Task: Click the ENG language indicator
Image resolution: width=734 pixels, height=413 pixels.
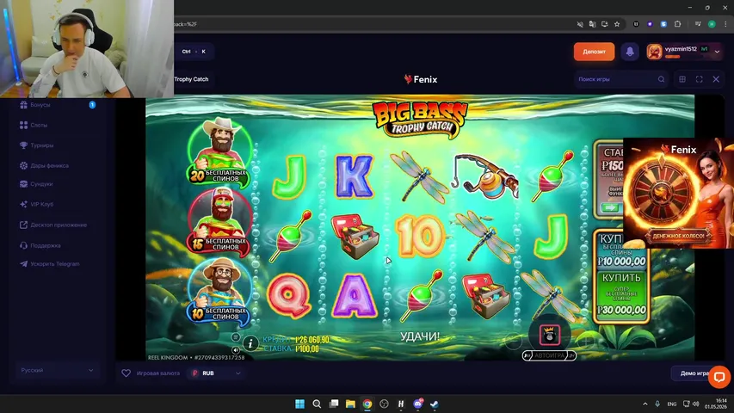Action: pyautogui.click(x=672, y=404)
